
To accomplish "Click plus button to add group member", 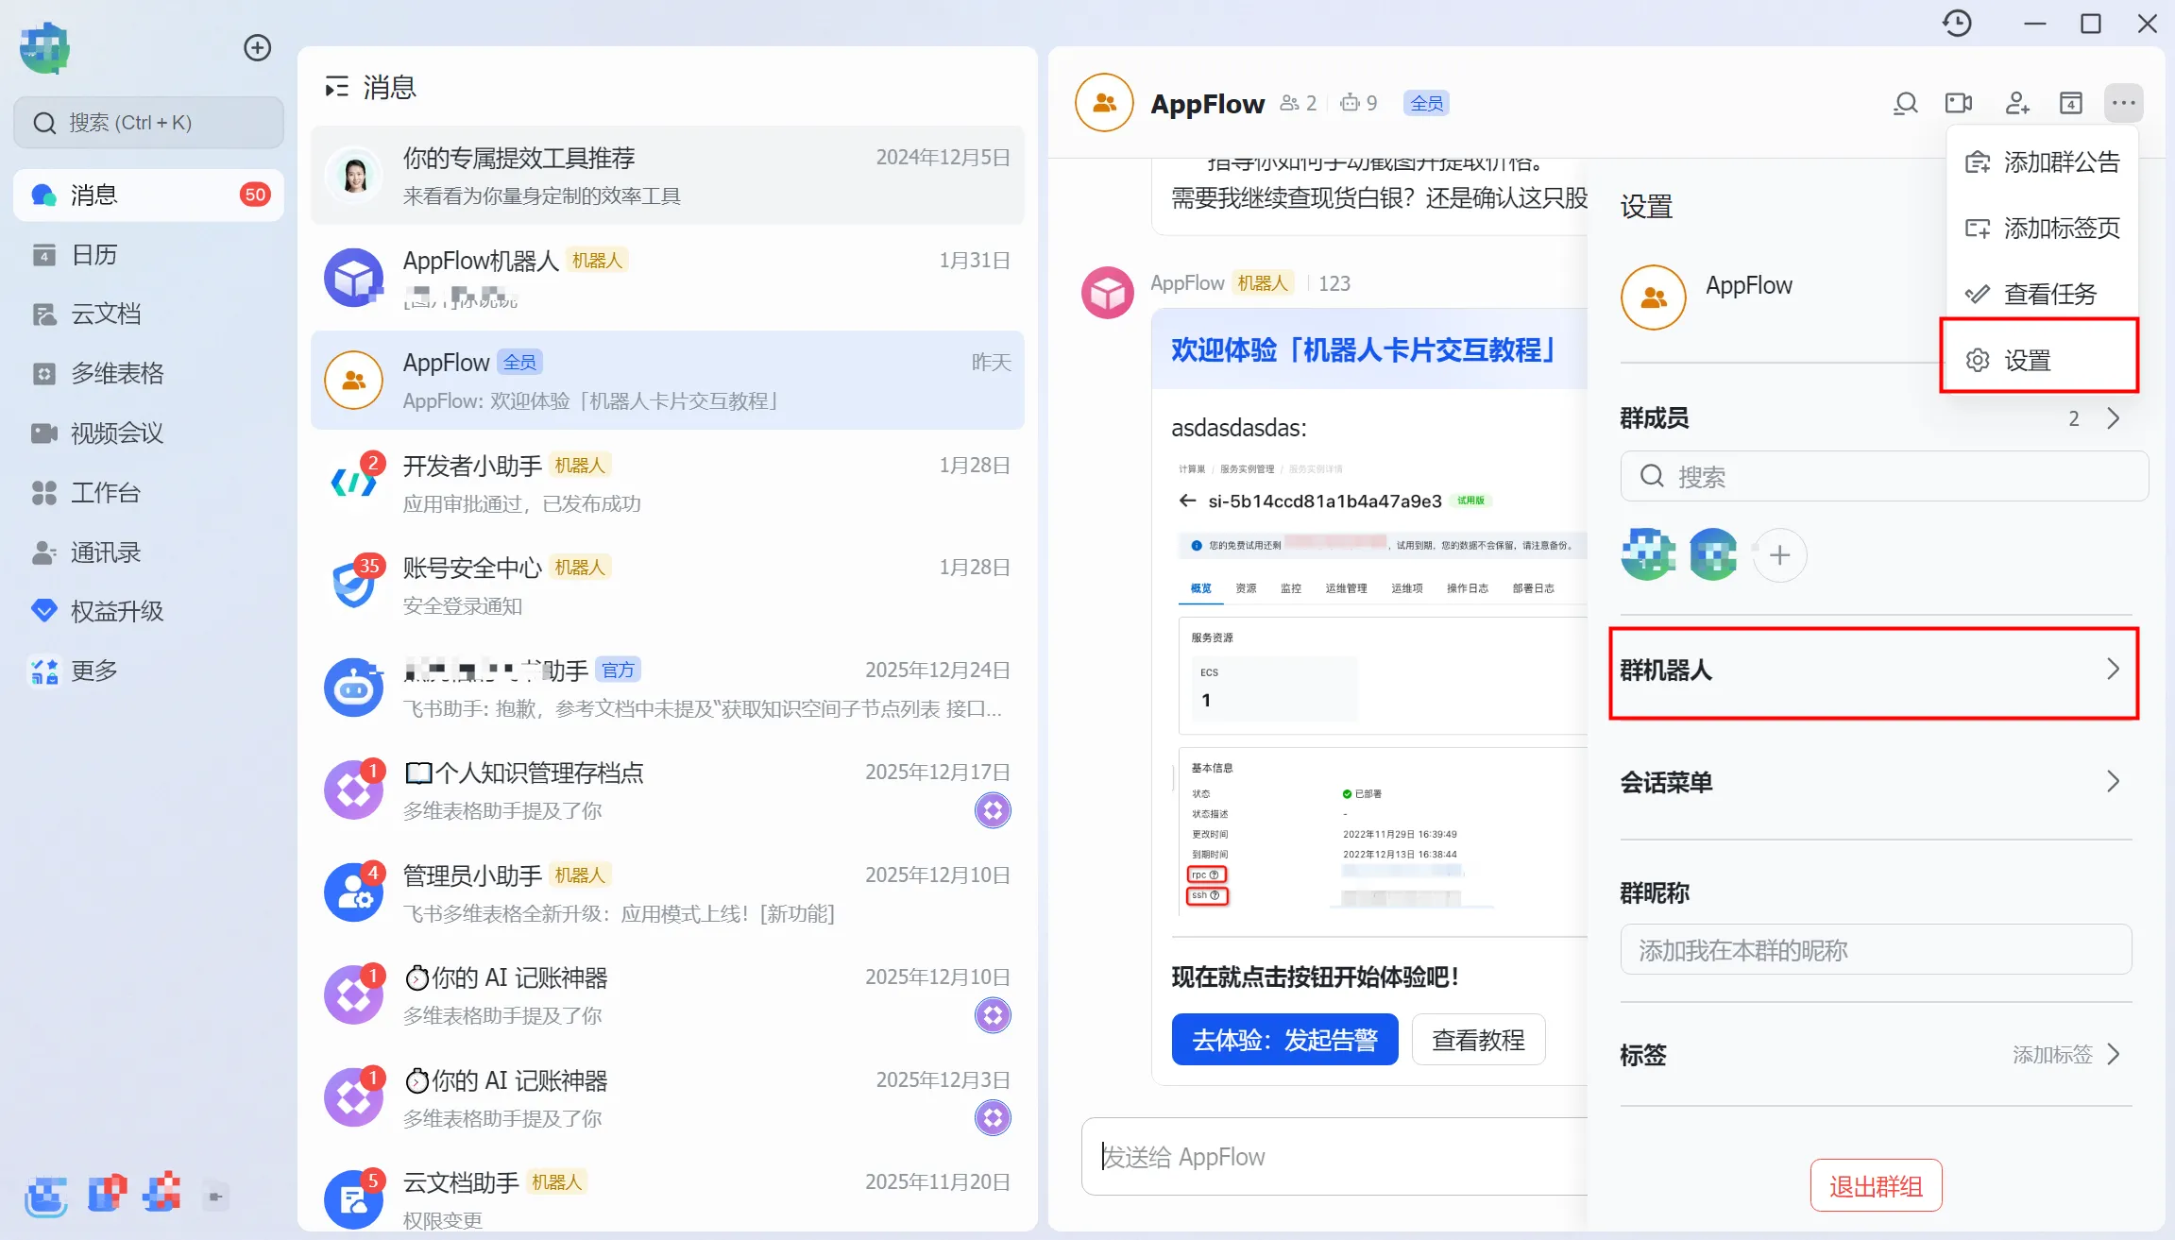I will (x=1779, y=555).
